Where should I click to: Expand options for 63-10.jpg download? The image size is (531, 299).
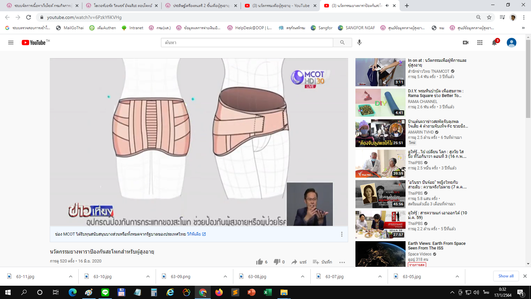(148, 276)
